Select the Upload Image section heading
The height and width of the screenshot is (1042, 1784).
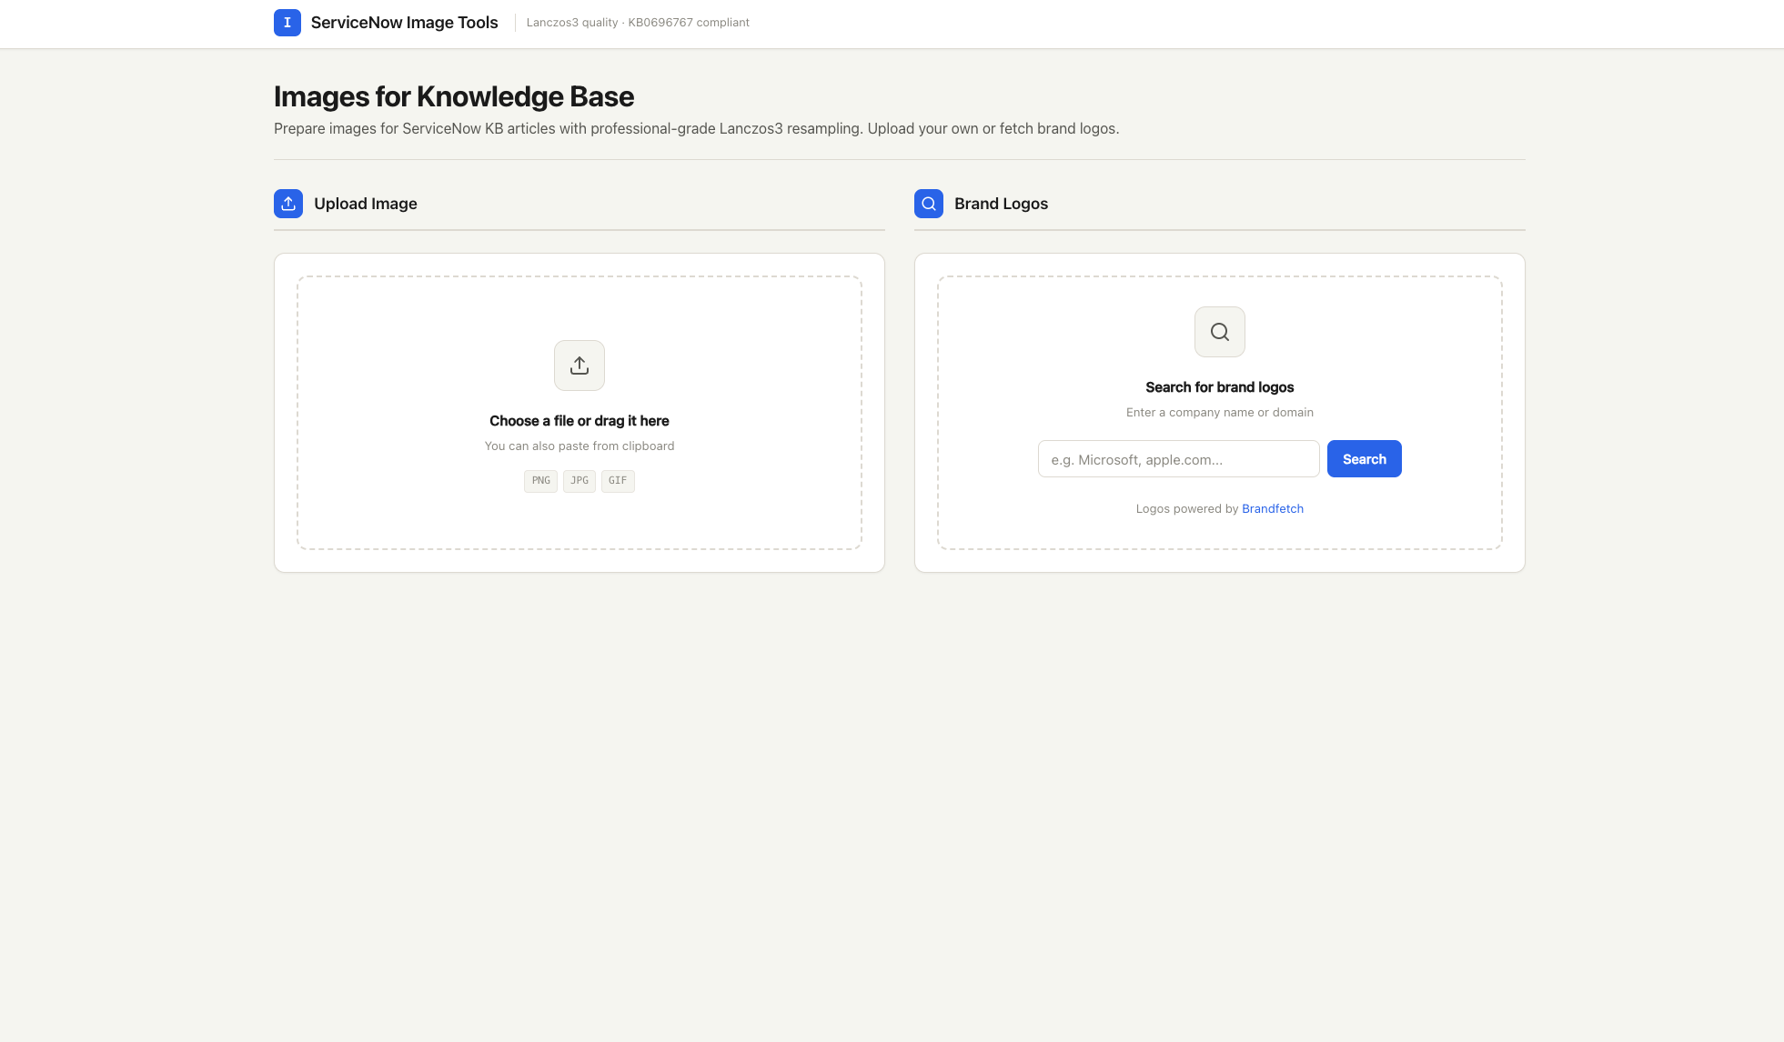[x=366, y=204]
